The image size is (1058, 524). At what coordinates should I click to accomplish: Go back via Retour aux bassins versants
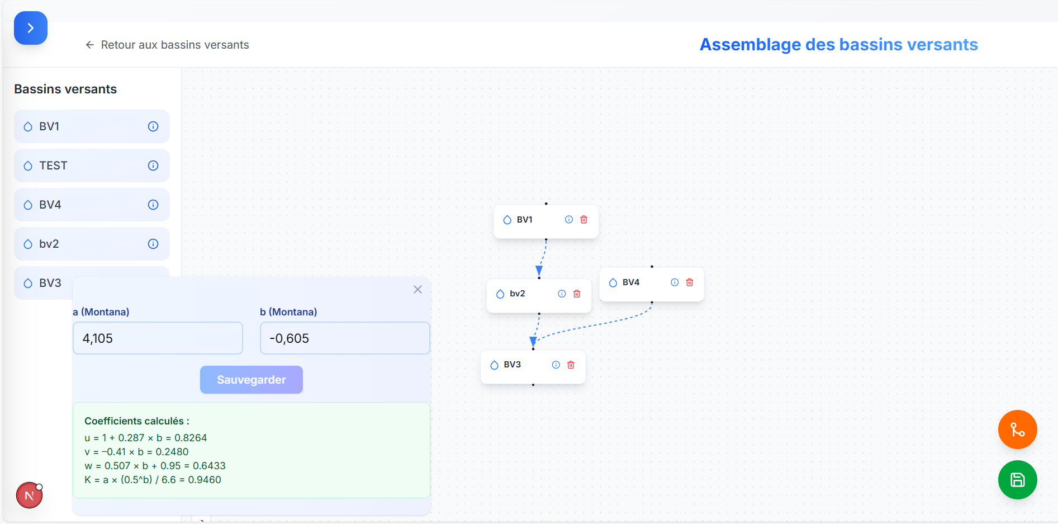pyautogui.click(x=167, y=45)
